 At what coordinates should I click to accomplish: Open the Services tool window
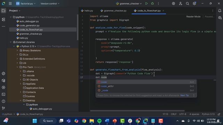tap(3, 87)
